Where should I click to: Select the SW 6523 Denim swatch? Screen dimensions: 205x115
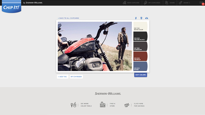coord(140,66)
